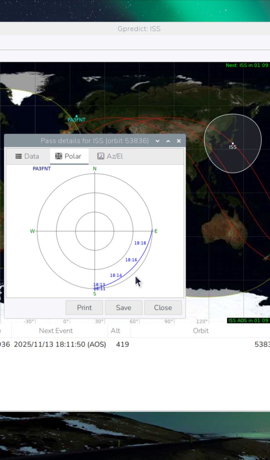Click the Polar tab crosshair icon
Viewport: 270px width, 460px height.
coord(59,156)
